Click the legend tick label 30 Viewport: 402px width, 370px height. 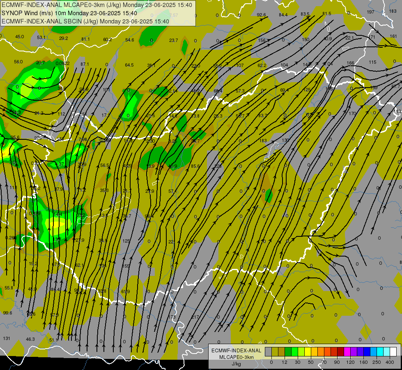point(297,362)
